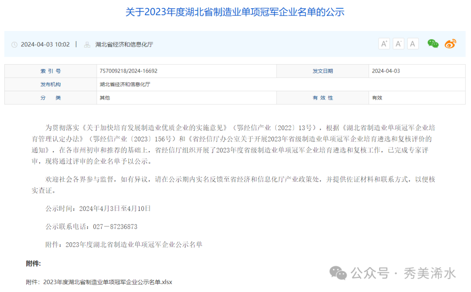Image resolution: width=471 pixels, height=292 pixels.
Task: Click the 发文日期 value 2024-04-03
Action: click(x=386, y=71)
